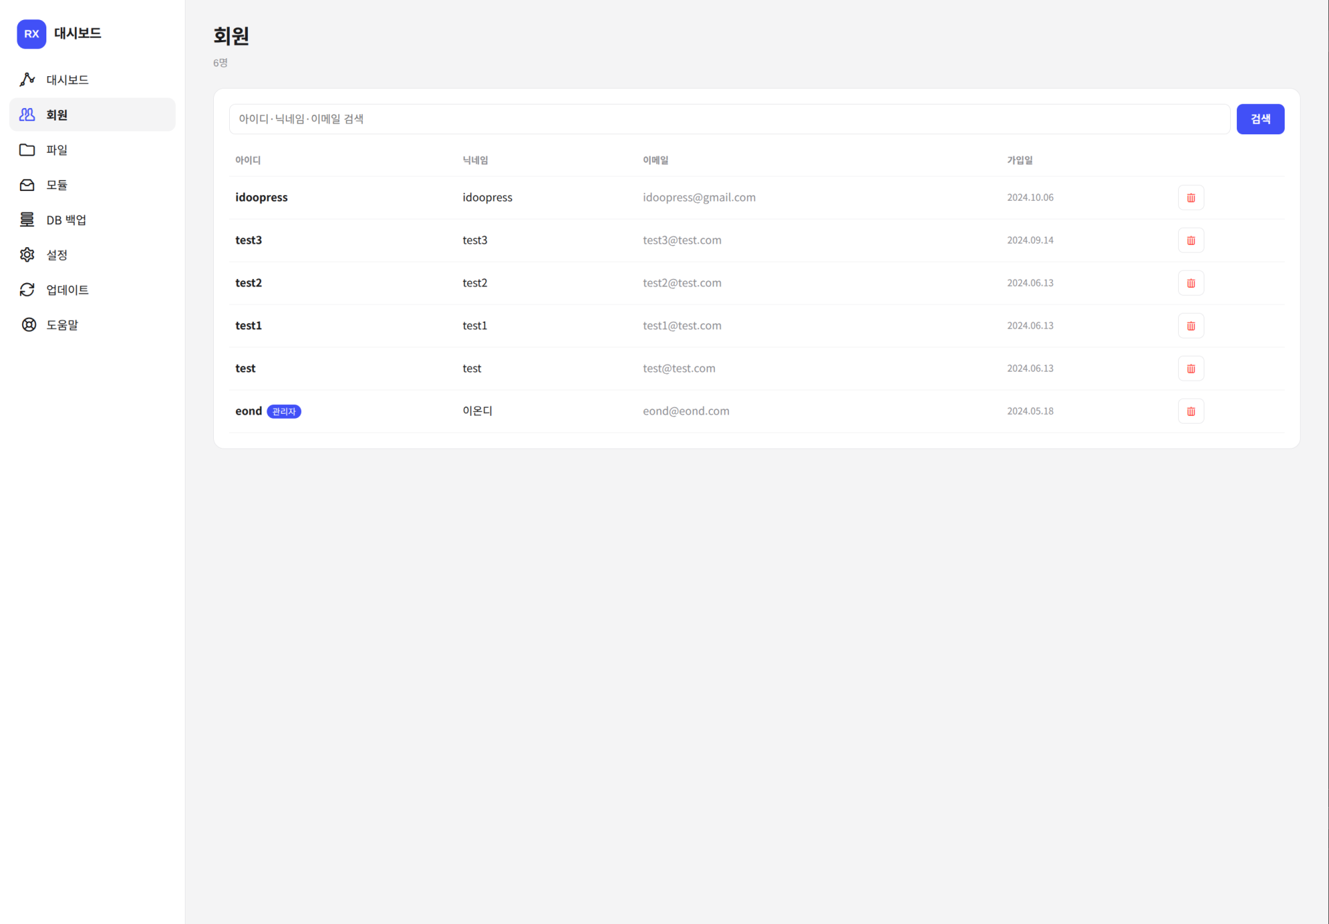Click the eond ID cell
This screenshot has width=1329, height=924.
click(248, 411)
